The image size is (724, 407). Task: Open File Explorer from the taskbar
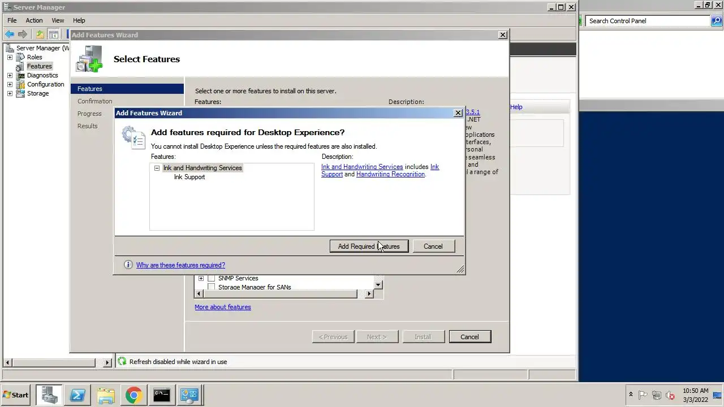(106, 395)
